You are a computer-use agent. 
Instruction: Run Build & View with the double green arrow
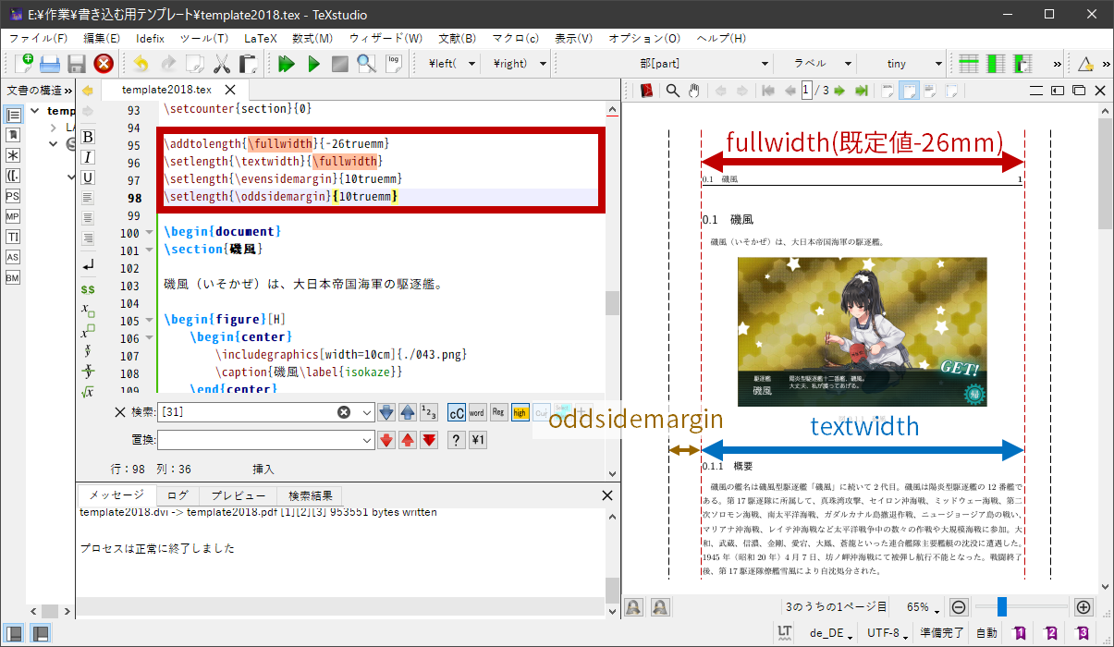pyautogui.click(x=287, y=64)
